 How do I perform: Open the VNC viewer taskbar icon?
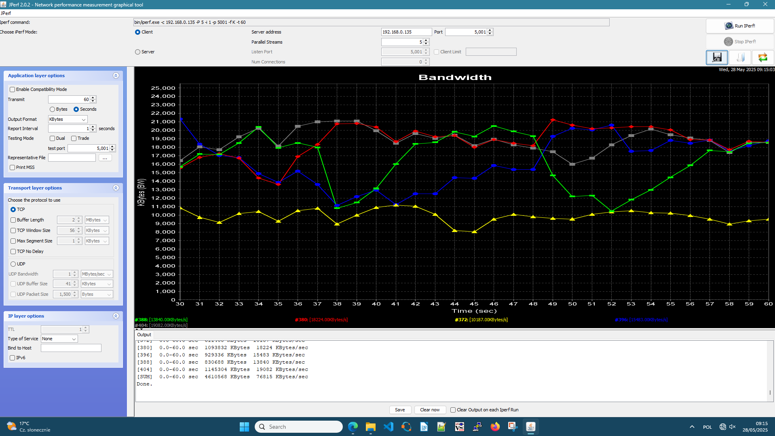point(460,427)
